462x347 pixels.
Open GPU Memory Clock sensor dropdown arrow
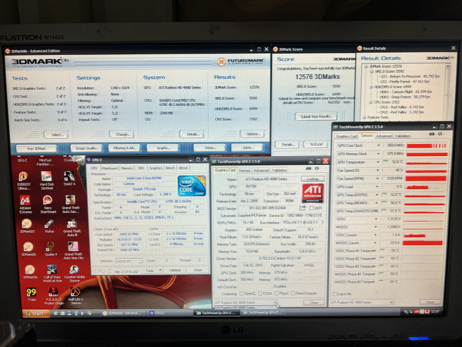point(378,154)
